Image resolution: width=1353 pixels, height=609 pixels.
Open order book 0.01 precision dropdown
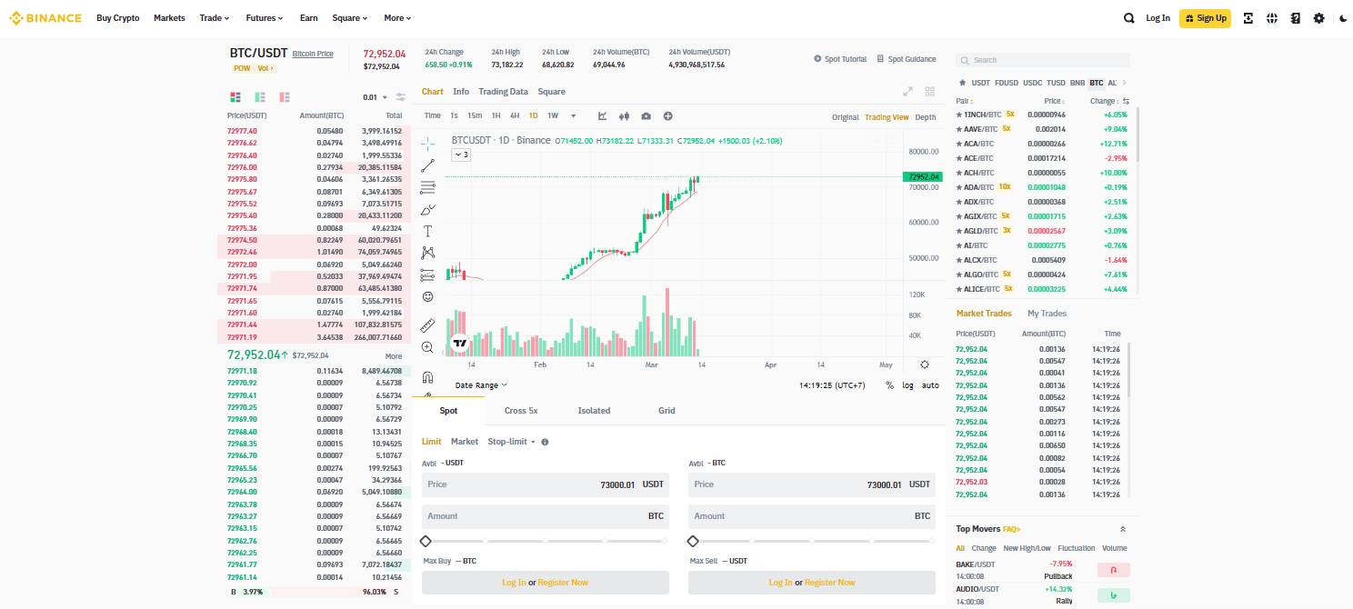(x=375, y=97)
